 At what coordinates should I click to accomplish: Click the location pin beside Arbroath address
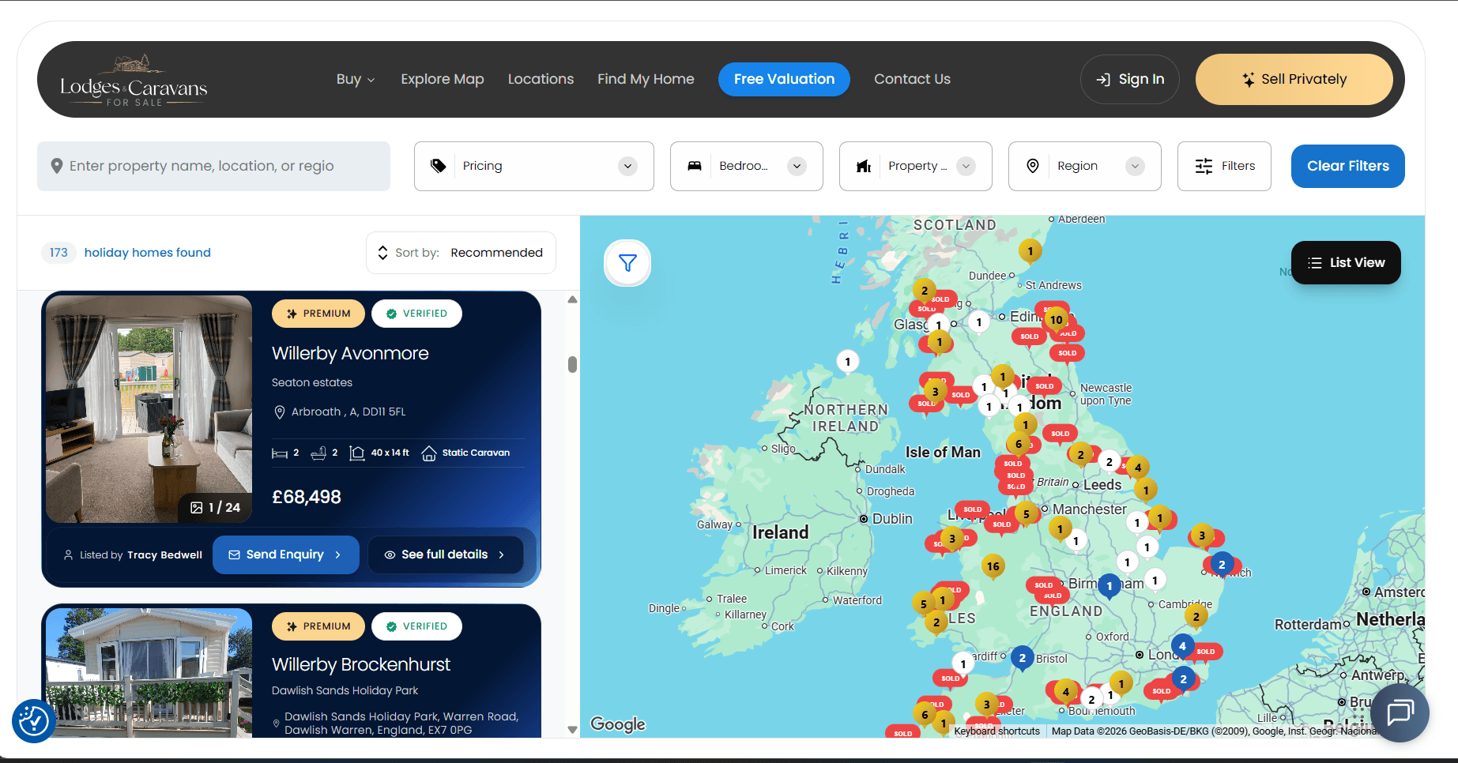coord(279,412)
